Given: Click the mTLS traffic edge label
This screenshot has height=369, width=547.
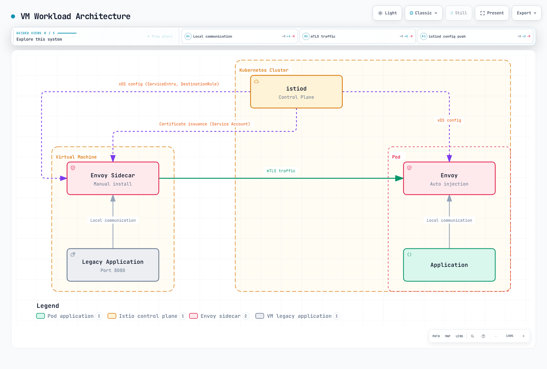Looking at the screenshot, I should pyautogui.click(x=281, y=171).
